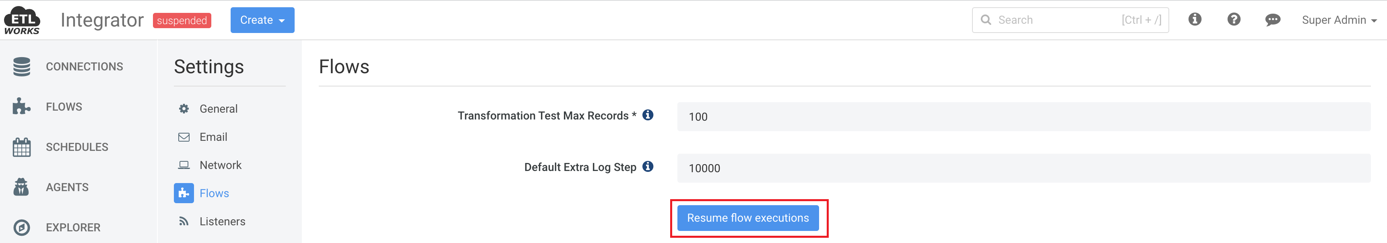The width and height of the screenshot is (1387, 243).
Task: Click the Default Extra Log Step label
Action: 580,167
